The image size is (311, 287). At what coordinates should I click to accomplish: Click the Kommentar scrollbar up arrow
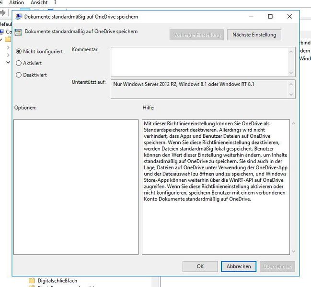[x=291, y=52]
